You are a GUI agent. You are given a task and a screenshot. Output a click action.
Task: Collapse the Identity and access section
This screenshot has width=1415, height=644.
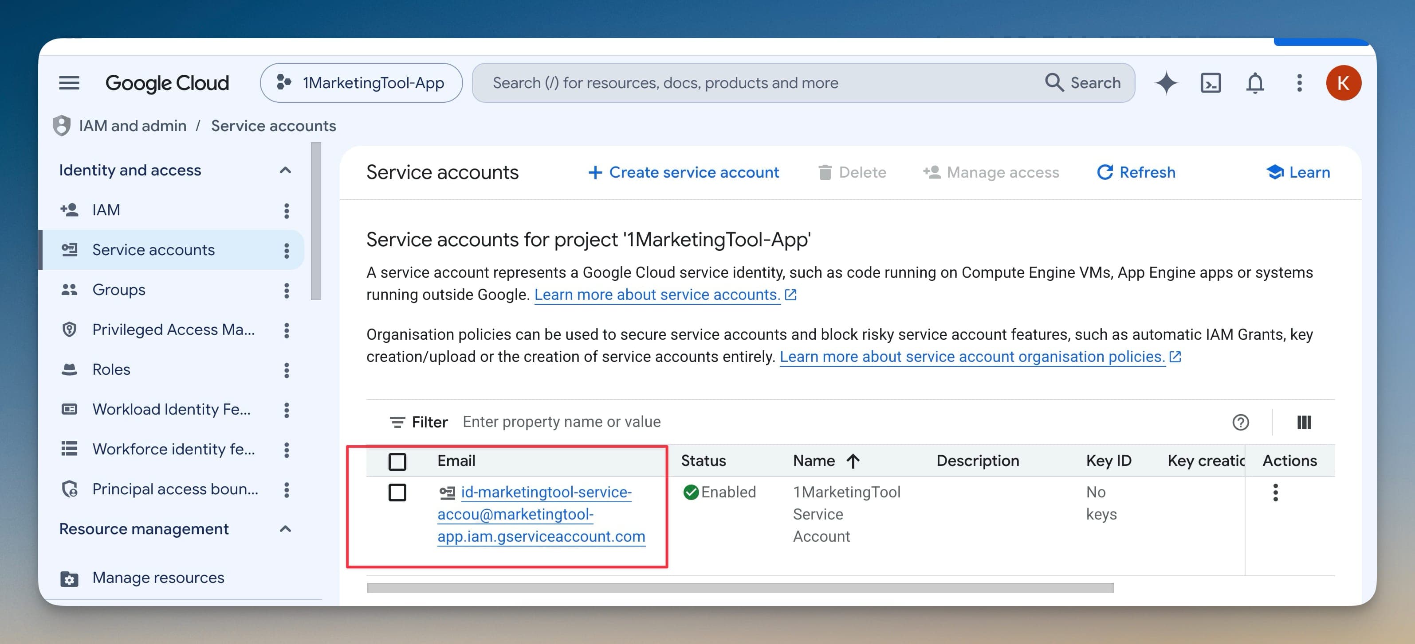[x=285, y=170]
